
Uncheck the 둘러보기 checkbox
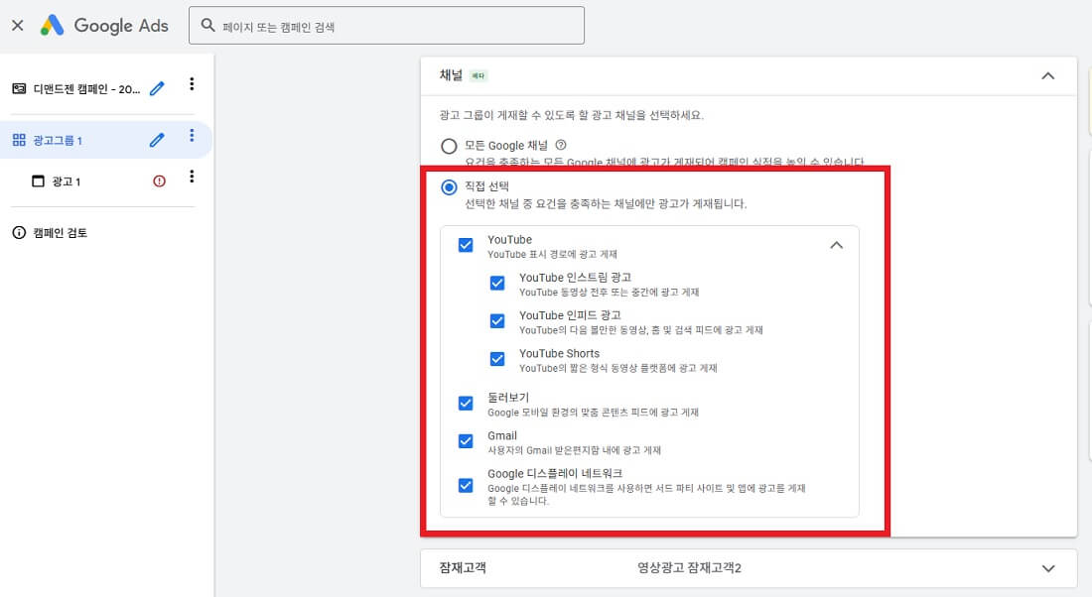(466, 403)
